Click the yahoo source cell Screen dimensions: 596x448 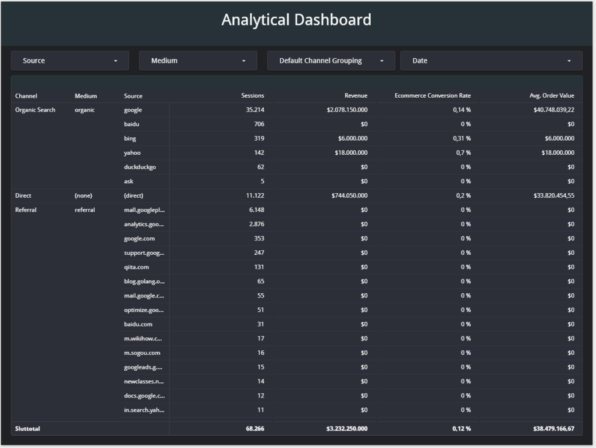132,153
